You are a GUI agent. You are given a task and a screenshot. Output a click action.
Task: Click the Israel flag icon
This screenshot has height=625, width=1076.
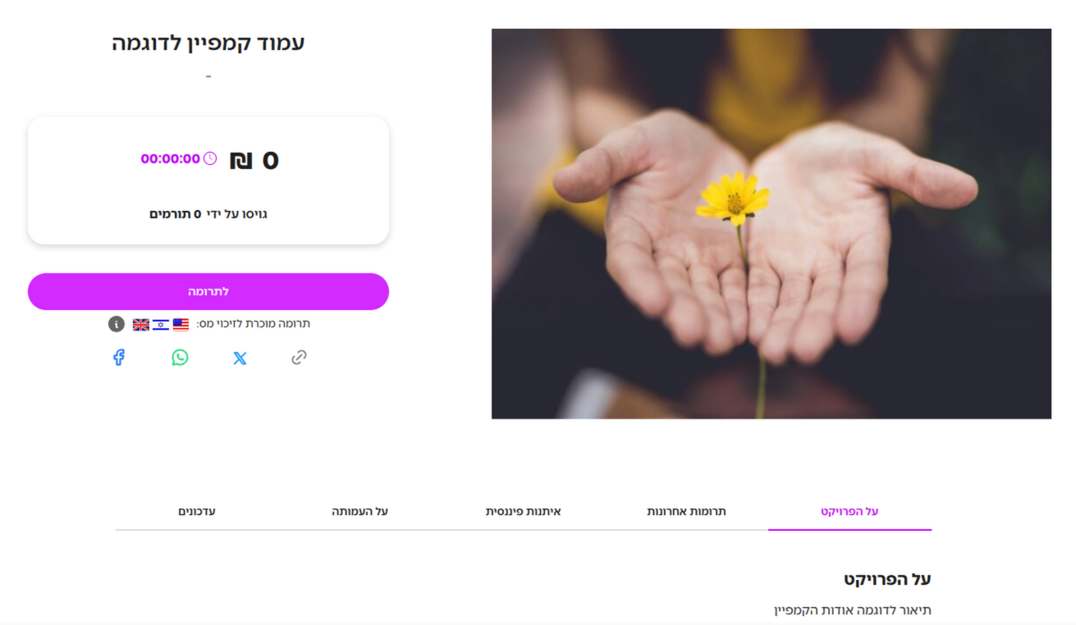coord(161,324)
